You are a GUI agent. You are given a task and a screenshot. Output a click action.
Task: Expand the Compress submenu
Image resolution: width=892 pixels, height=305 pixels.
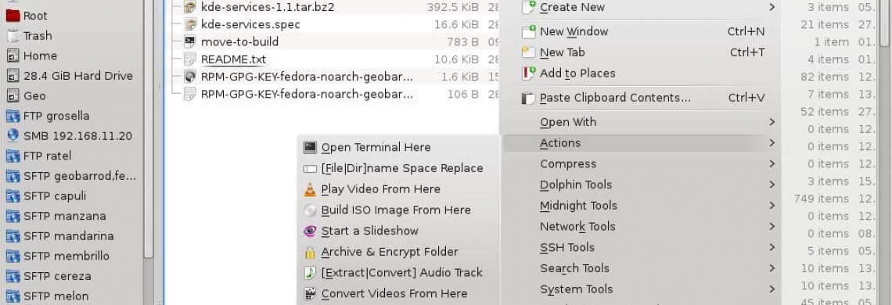click(641, 164)
